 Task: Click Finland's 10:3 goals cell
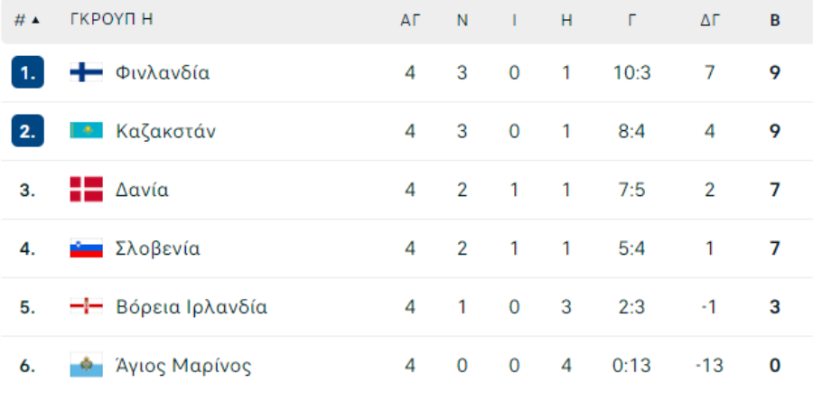tap(631, 72)
